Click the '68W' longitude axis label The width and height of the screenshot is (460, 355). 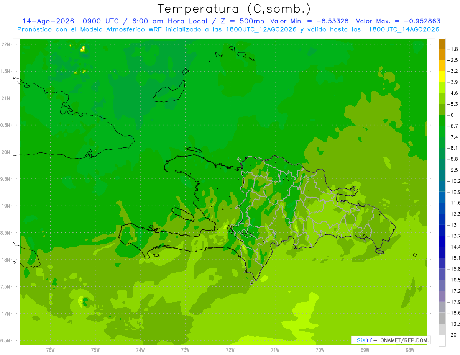point(410,350)
